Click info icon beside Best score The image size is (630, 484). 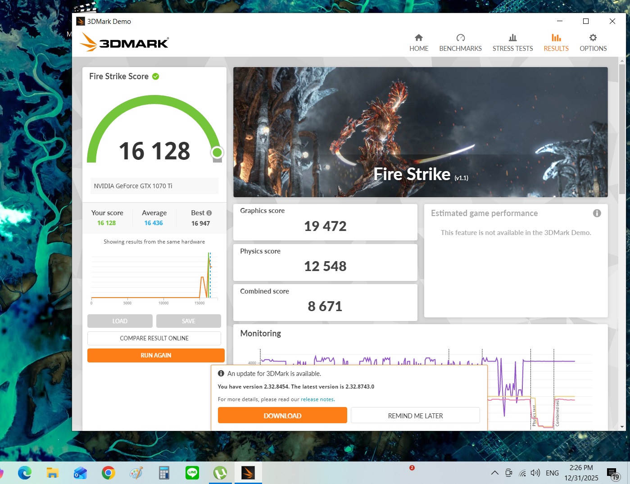(x=209, y=213)
